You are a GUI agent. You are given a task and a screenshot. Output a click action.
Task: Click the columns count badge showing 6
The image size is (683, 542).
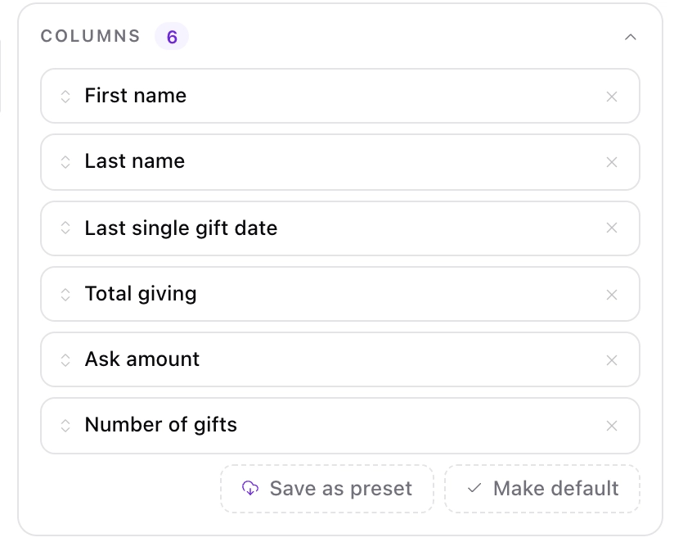[172, 37]
